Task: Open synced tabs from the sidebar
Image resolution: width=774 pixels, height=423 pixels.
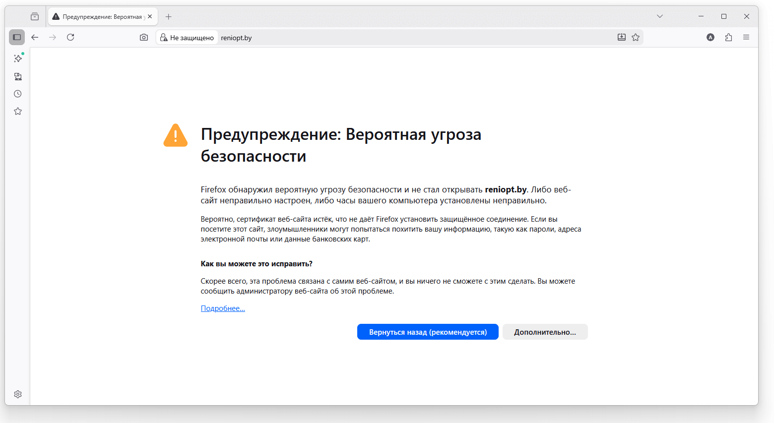Action: (18, 76)
